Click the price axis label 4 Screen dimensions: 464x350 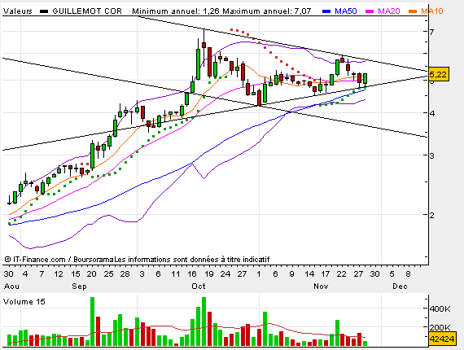click(x=432, y=113)
